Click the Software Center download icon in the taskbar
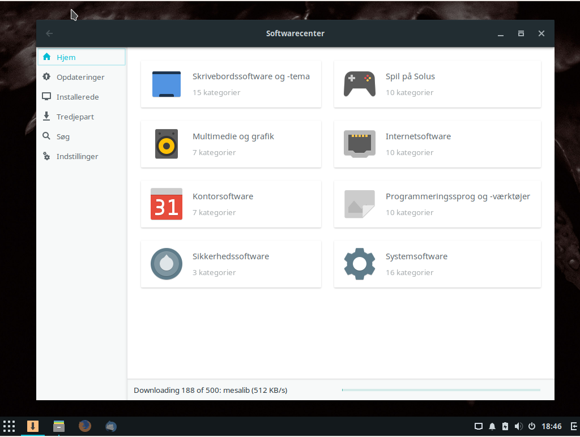This screenshot has height=437, width=580. [32, 426]
